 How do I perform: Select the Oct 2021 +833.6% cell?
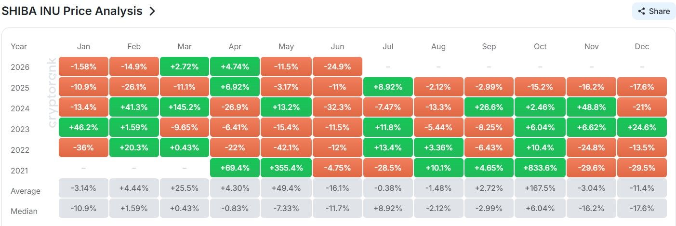(x=540, y=168)
